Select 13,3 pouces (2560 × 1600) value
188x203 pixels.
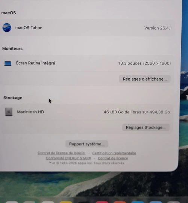coord(145,63)
